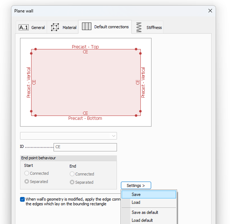The height and width of the screenshot is (224, 230).
Task: Select the Default connections tab label
Action: [111, 27]
